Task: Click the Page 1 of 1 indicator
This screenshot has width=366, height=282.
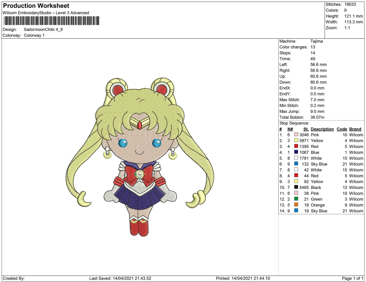Action: tap(353, 278)
